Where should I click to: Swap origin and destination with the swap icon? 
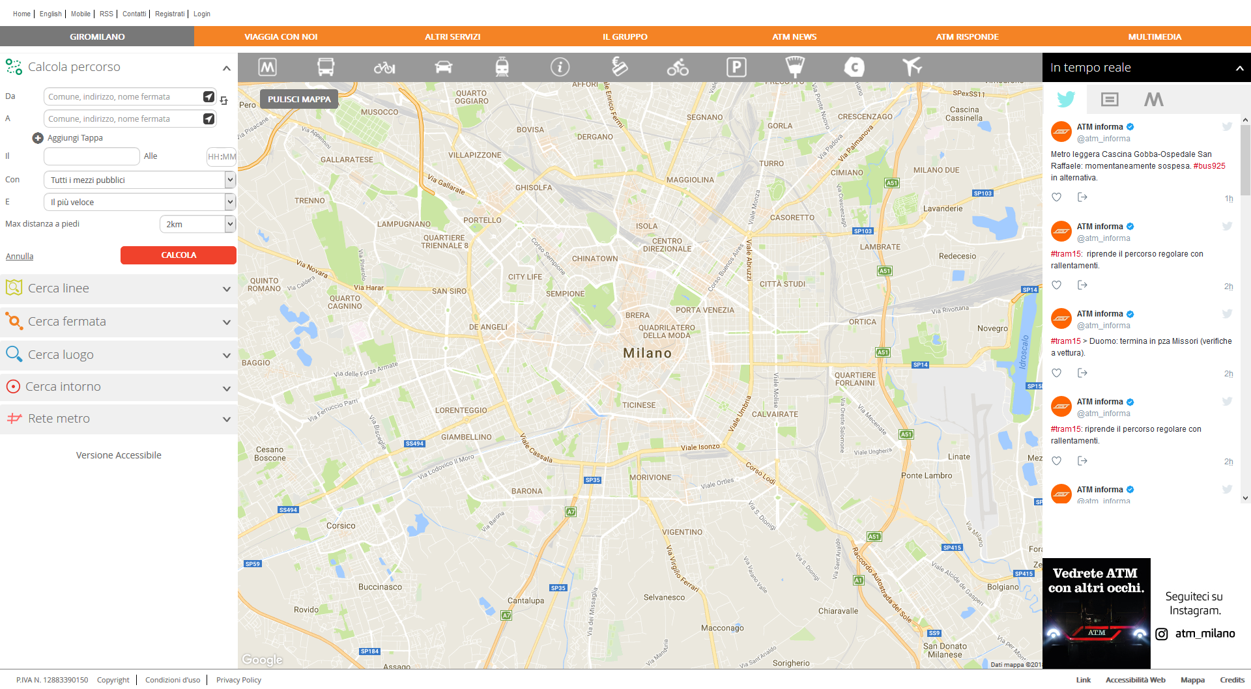223,100
